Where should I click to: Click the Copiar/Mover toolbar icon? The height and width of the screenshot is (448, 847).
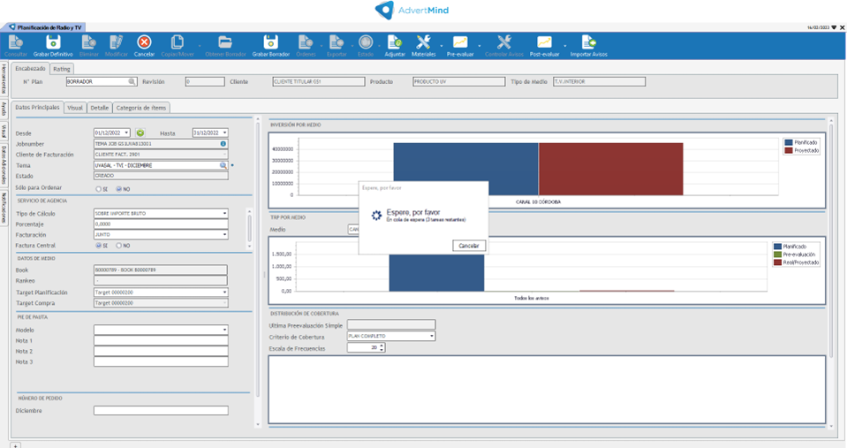178,42
